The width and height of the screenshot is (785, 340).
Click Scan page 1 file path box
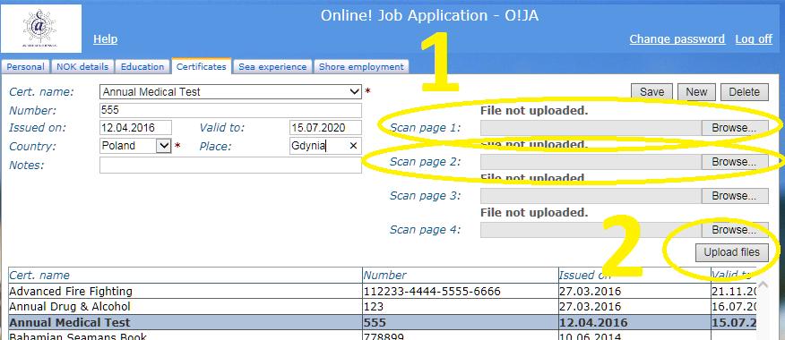click(591, 128)
